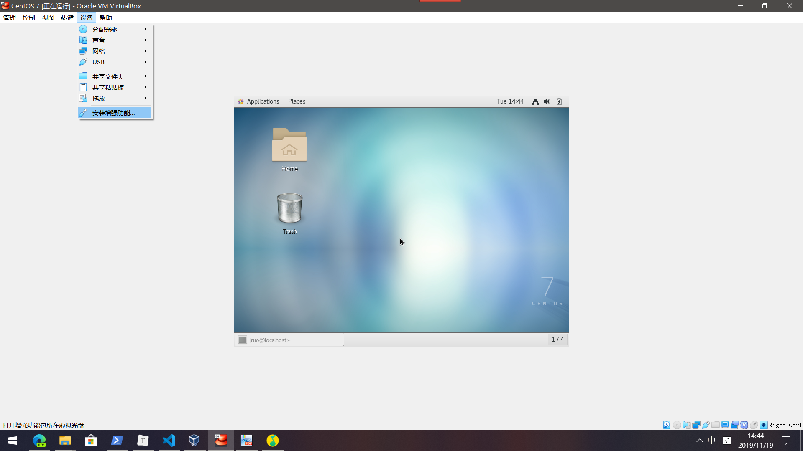Click the Visual Studio Code taskbar icon
Viewport: 803px width, 451px height.
tap(169, 441)
